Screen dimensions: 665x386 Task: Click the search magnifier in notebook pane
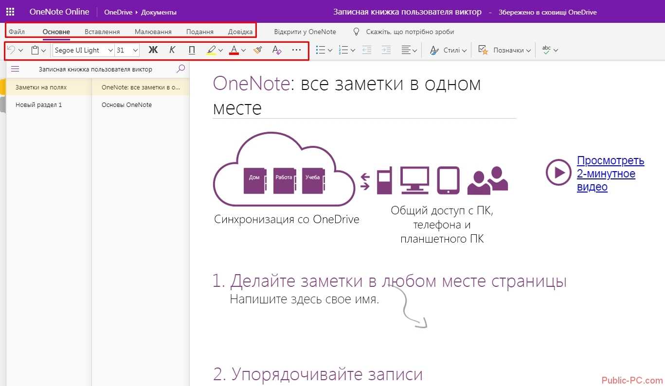point(180,69)
